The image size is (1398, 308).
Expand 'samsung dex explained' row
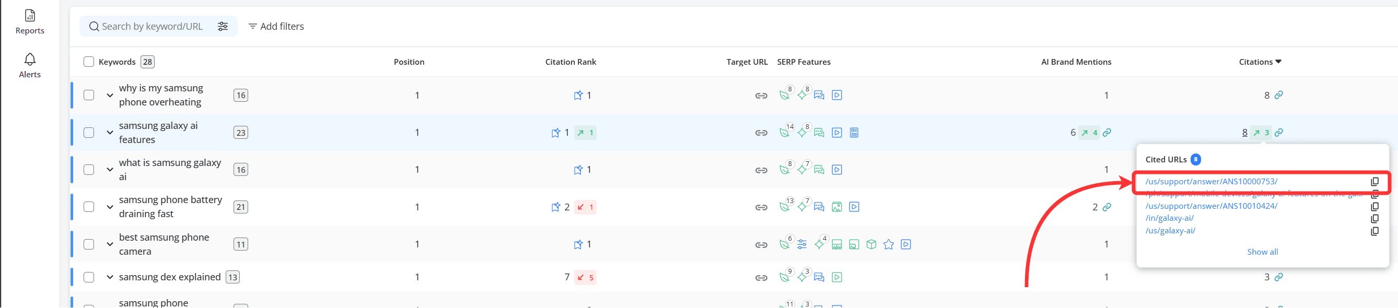(x=110, y=278)
